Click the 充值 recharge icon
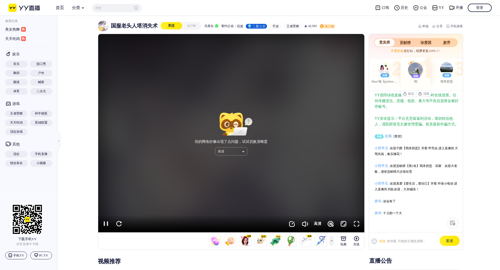The width and height of the screenshot is (500, 270). pos(356,241)
